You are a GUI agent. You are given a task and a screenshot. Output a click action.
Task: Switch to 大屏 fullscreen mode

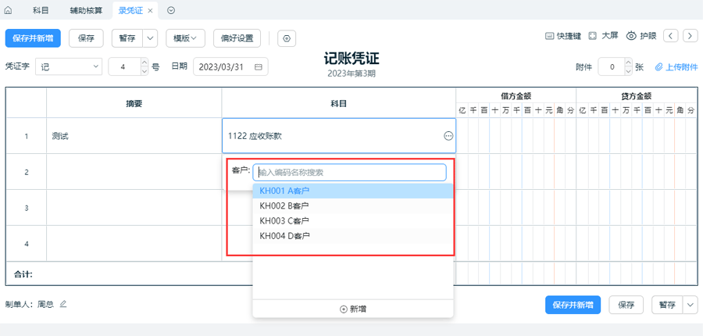click(x=602, y=36)
